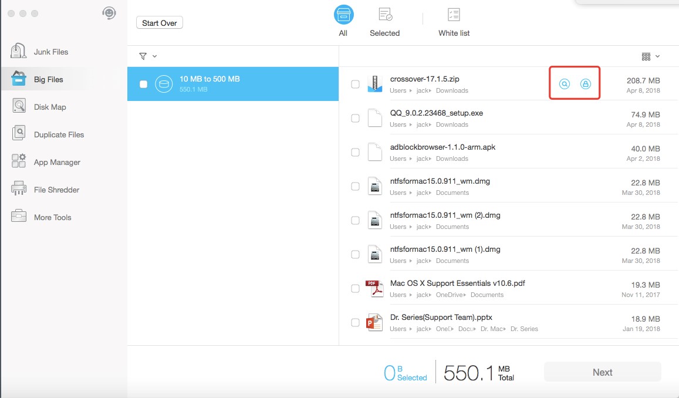Open Disk Map in sidebar

tap(49, 107)
